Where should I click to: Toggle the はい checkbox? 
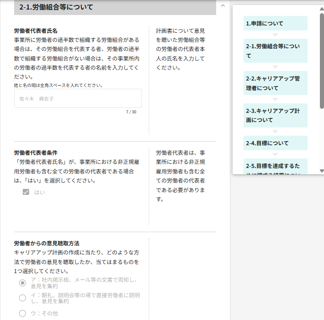click(x=26, y=192)
